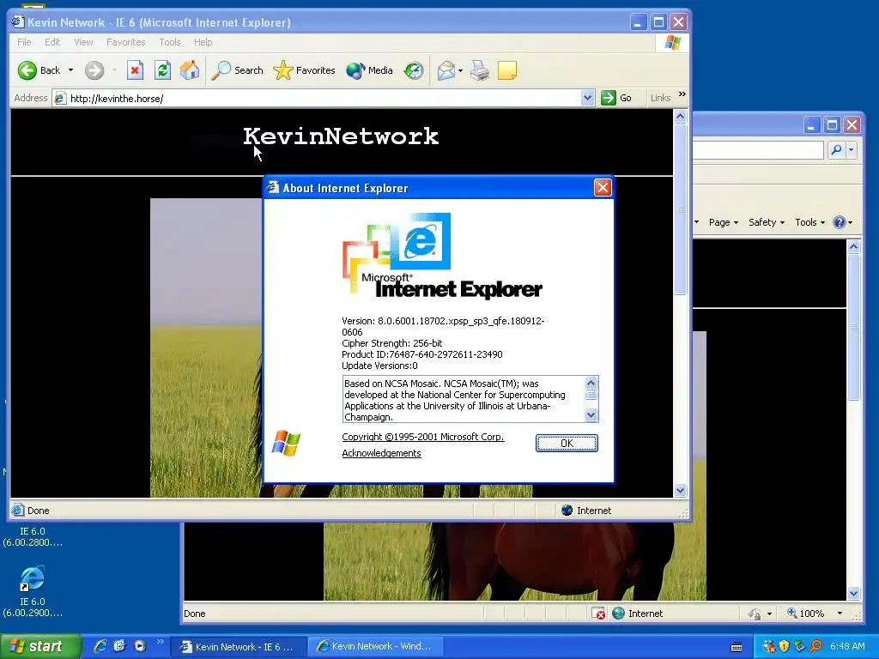Click the IE 6 page scroll down arrow
The width and height of the screenshot is (879, 659).
[680, 490]
